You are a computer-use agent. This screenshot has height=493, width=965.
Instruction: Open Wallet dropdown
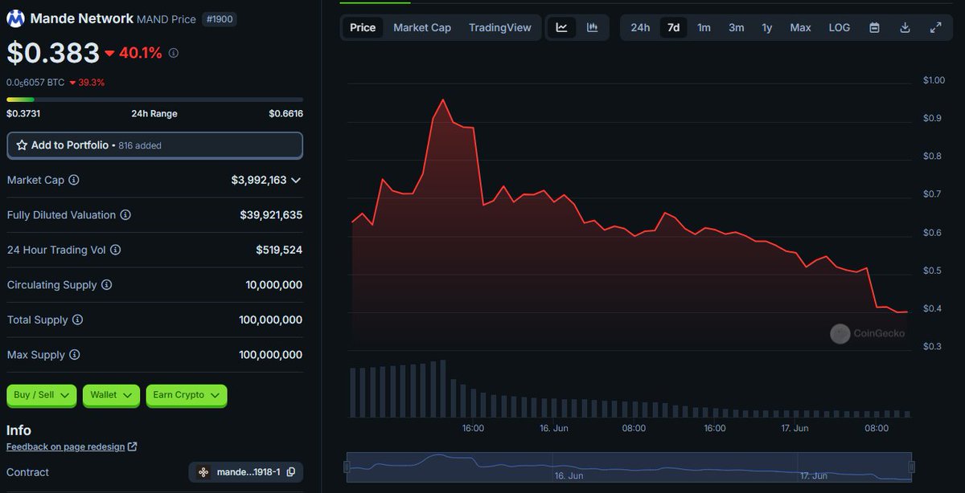pos(111,395)
